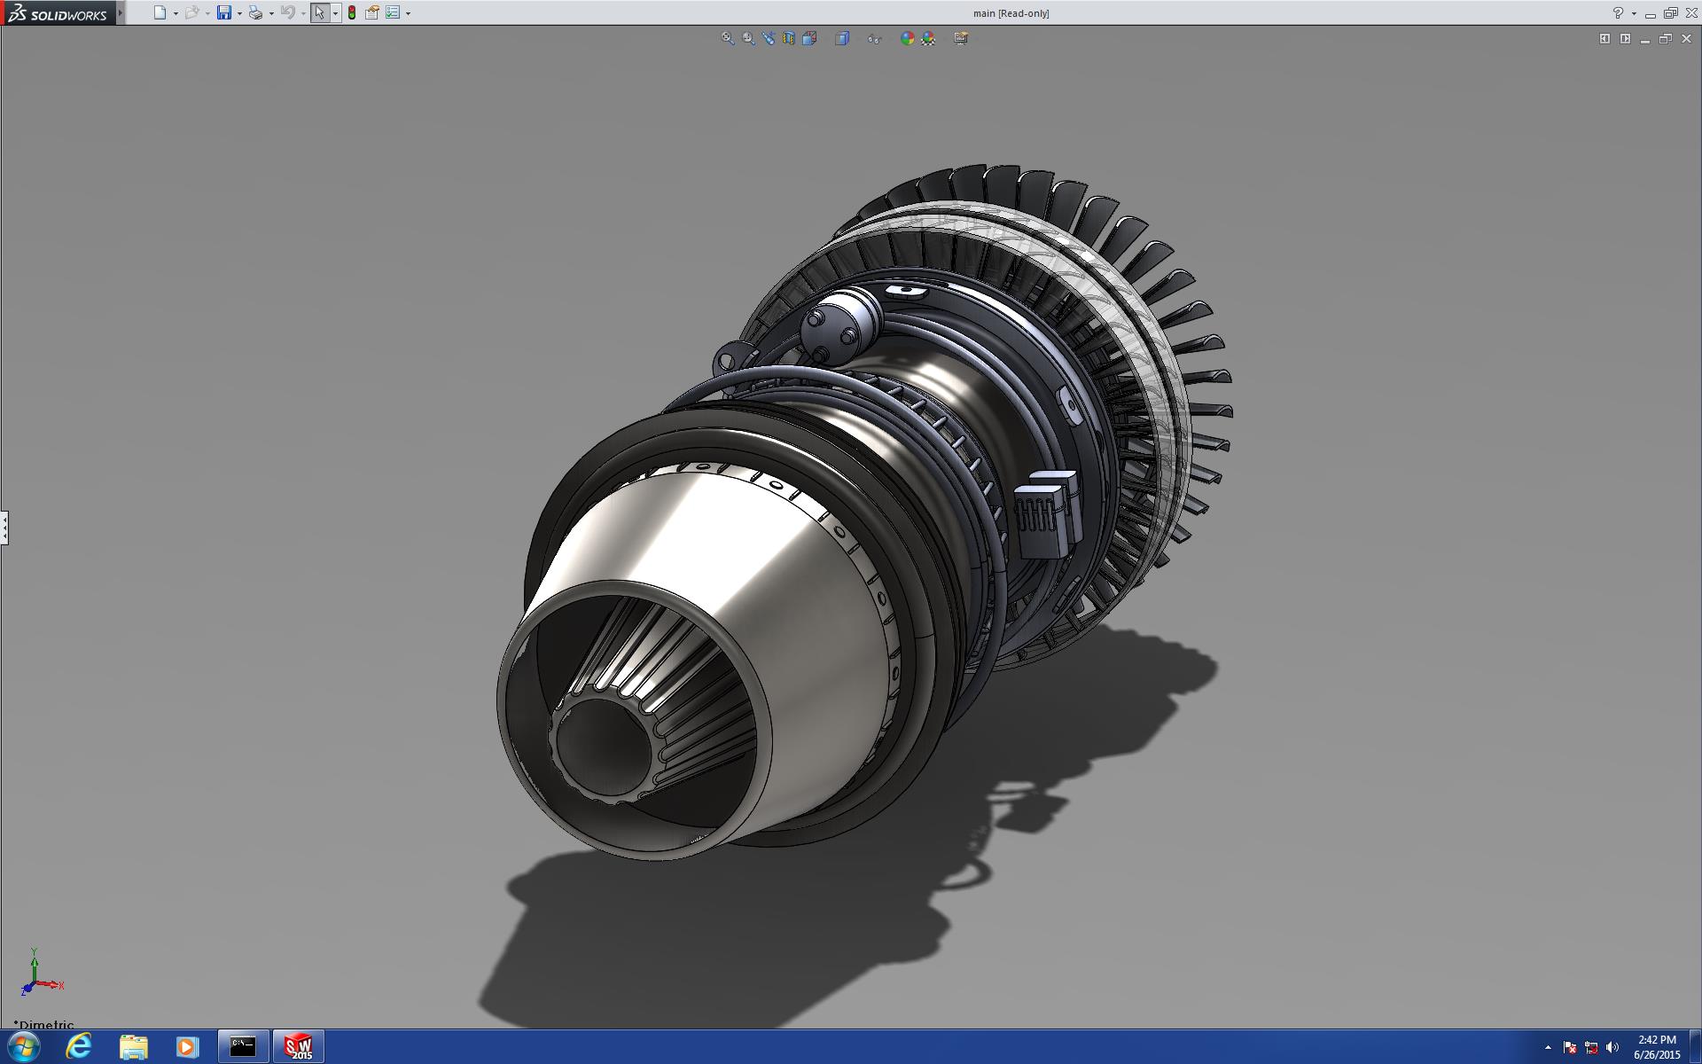Screen dimensions: 1702x1064
Task: Click the Previous View icon
Action: (x=769, y=38)
